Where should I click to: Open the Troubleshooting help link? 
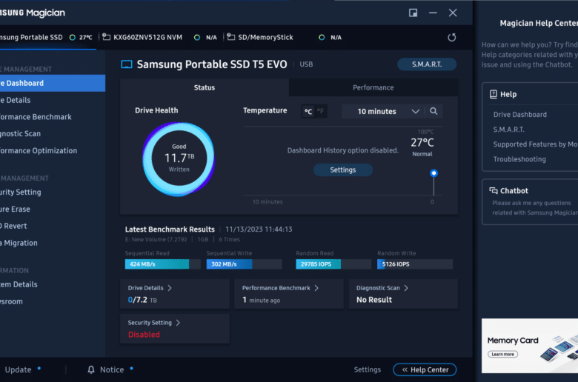point(519,159)
